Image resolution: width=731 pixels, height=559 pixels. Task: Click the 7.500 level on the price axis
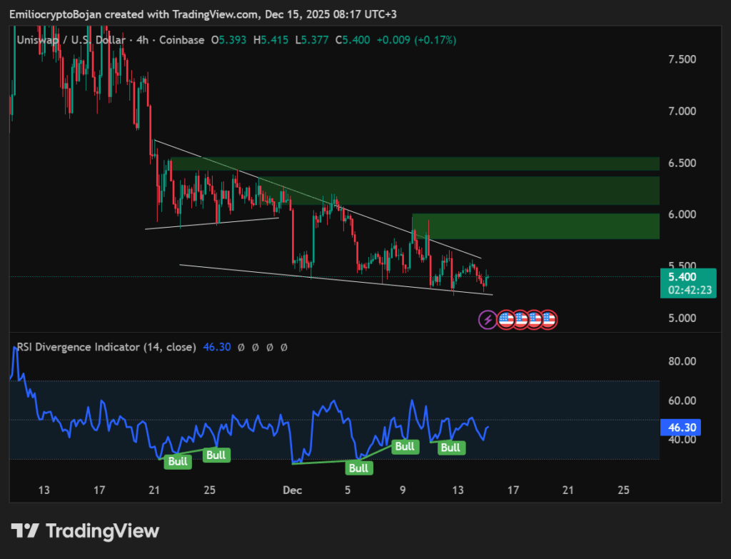point(682,59)
